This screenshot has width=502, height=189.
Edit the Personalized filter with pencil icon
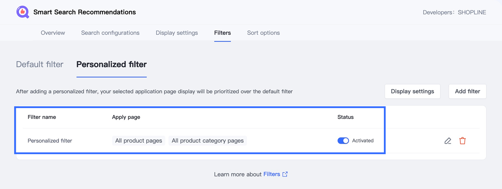click(x=448, y=141)
